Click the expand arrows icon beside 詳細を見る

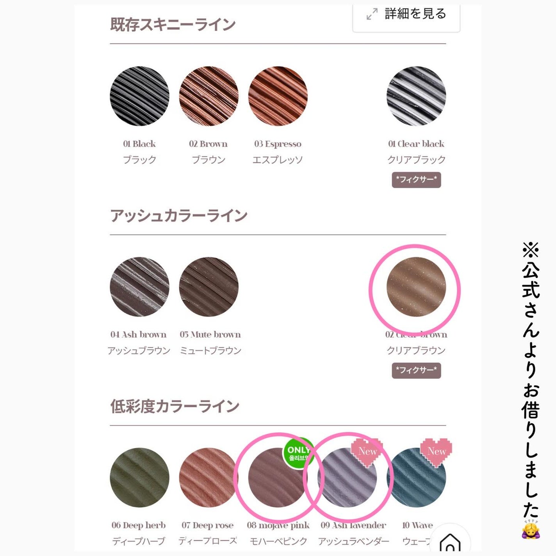(x=372, y=14)
